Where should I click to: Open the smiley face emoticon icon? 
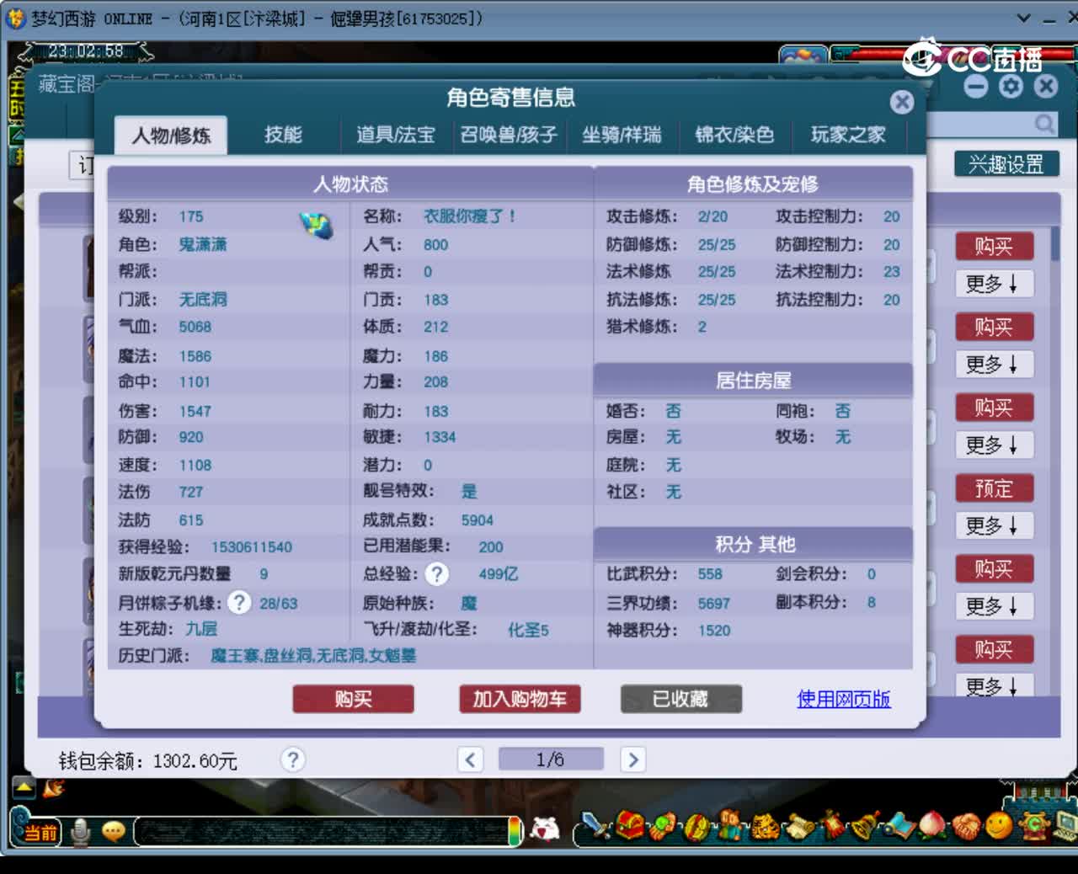click(x=999, y=826)
